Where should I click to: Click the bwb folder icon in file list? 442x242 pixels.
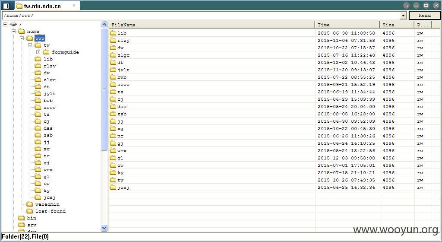[x=113, y=77]
